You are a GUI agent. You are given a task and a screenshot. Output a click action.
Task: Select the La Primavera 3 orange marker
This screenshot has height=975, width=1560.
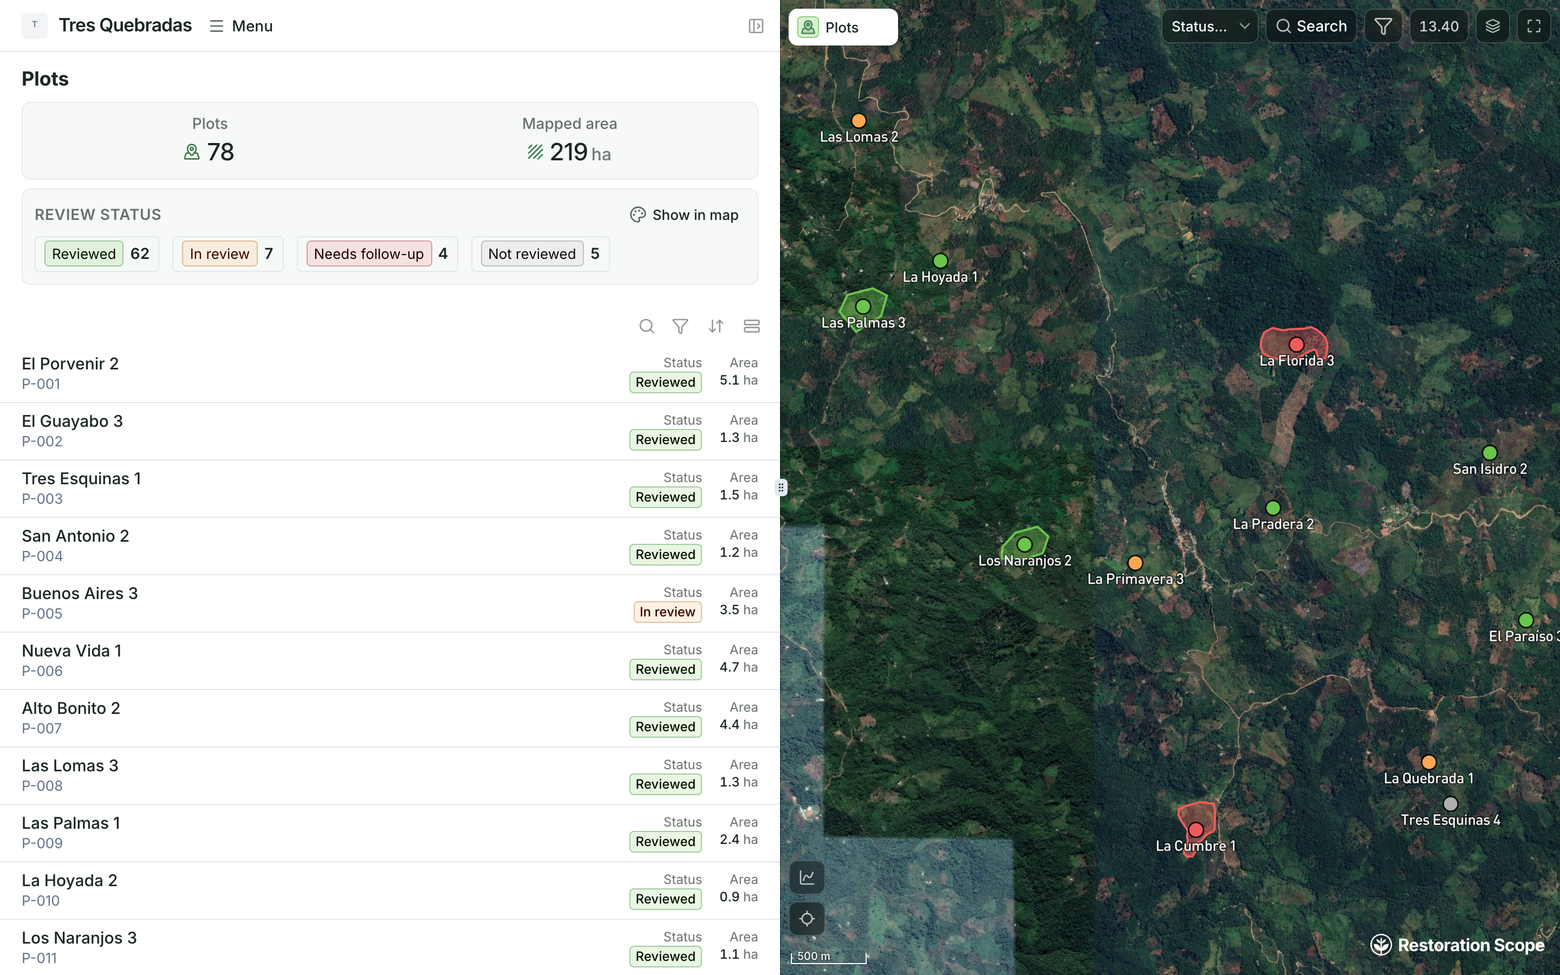[1136, 563]
